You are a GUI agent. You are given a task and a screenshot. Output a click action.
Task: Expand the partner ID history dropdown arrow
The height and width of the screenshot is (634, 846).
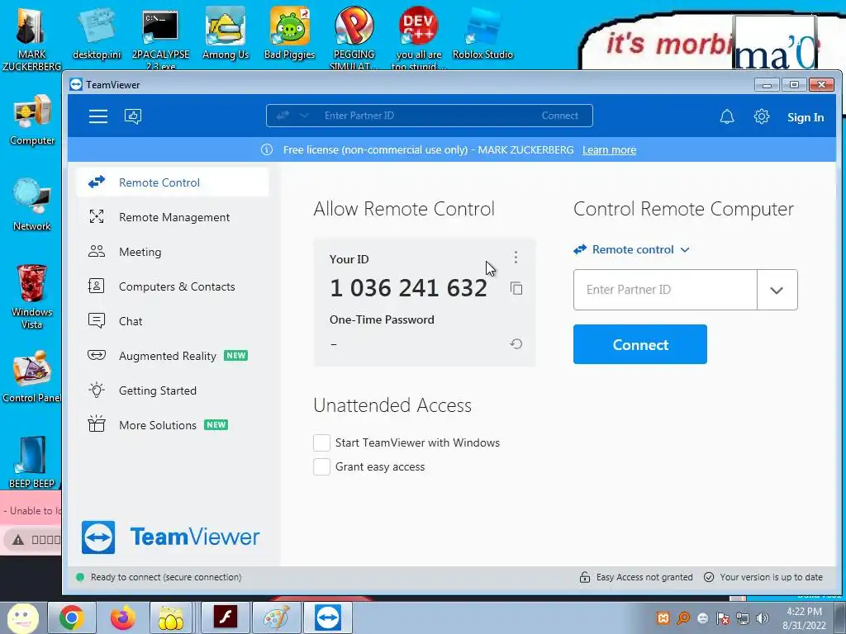point(777,290)
